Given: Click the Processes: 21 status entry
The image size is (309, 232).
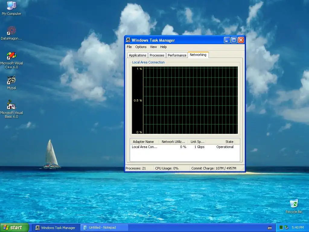Looking at the screenshot, I should click(x=139, y=168).
